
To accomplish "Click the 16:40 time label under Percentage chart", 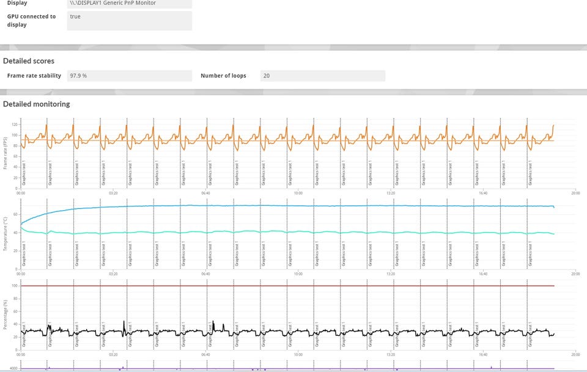I will [x=482, y=354].
